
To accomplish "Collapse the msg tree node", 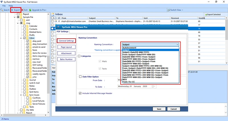I will (x=18, y=23).
